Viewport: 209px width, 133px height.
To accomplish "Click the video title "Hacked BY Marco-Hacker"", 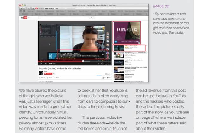I will pyautogui.click(x=69, y=68).
